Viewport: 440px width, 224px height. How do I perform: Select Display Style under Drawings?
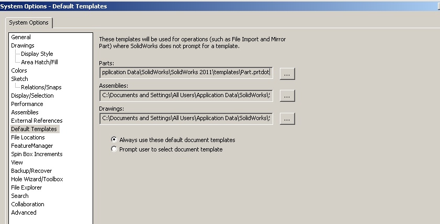tap(37, 54)
